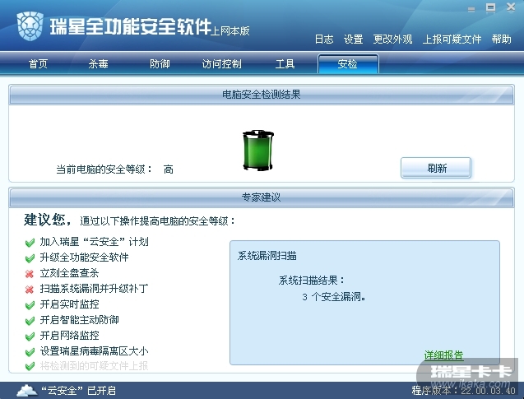Click the 3 个安全漏洞 result text
Screen dimensions: 524x399
333,296
